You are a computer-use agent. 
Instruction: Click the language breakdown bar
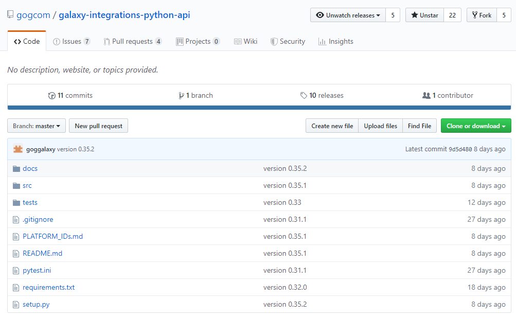259,108
